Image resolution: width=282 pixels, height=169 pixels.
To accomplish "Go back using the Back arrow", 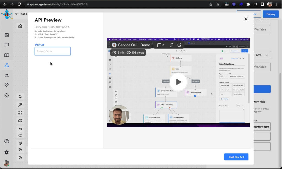I will [21, 14].
